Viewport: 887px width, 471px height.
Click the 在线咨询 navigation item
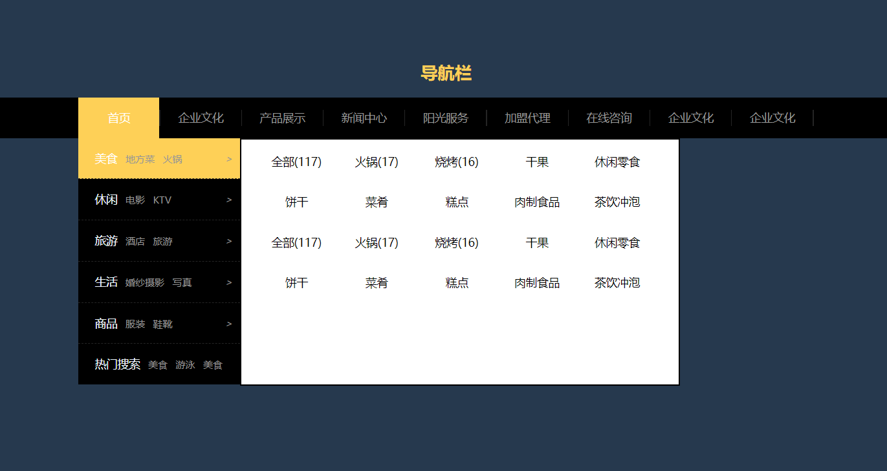609,118
